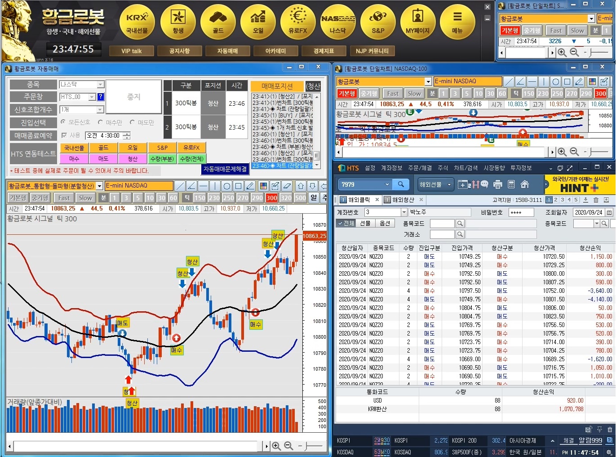
Task: Open the HTS 설정 menu
Action: click(x=370, y=168)
